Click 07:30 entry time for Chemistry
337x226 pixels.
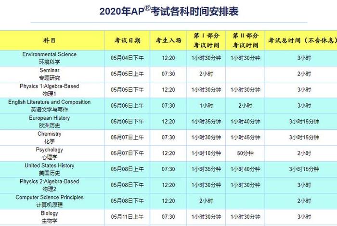[168, 138]
